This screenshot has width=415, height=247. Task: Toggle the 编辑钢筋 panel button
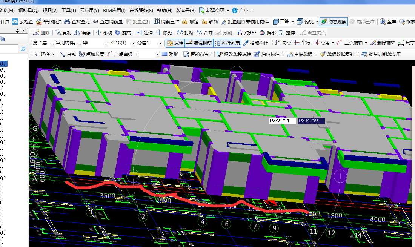199,43
